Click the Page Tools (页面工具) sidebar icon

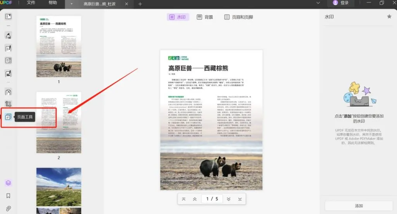[8, 117]
